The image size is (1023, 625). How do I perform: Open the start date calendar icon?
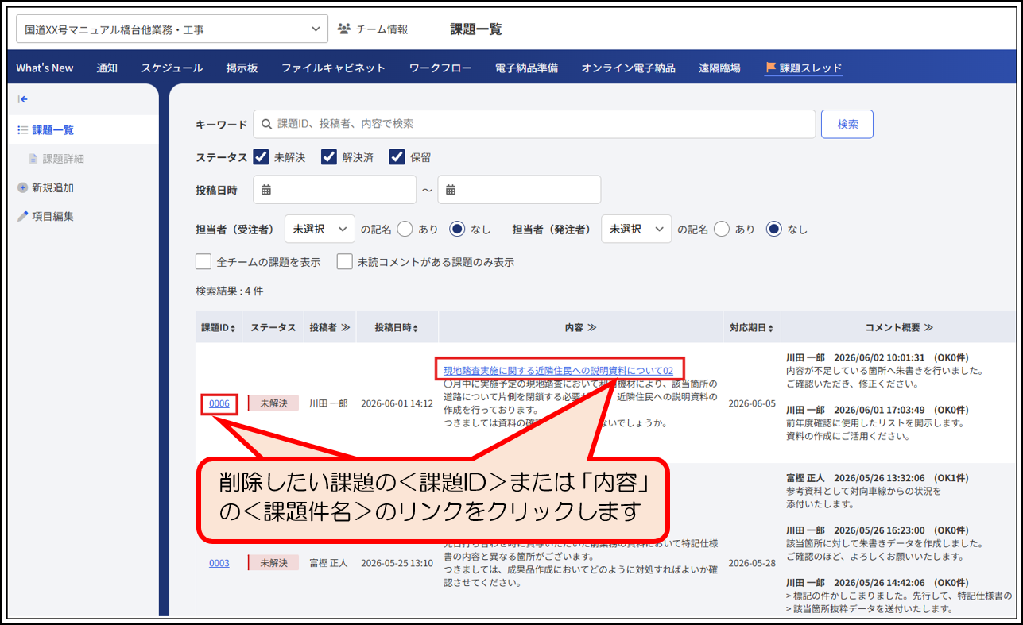[x=266, y=190]
